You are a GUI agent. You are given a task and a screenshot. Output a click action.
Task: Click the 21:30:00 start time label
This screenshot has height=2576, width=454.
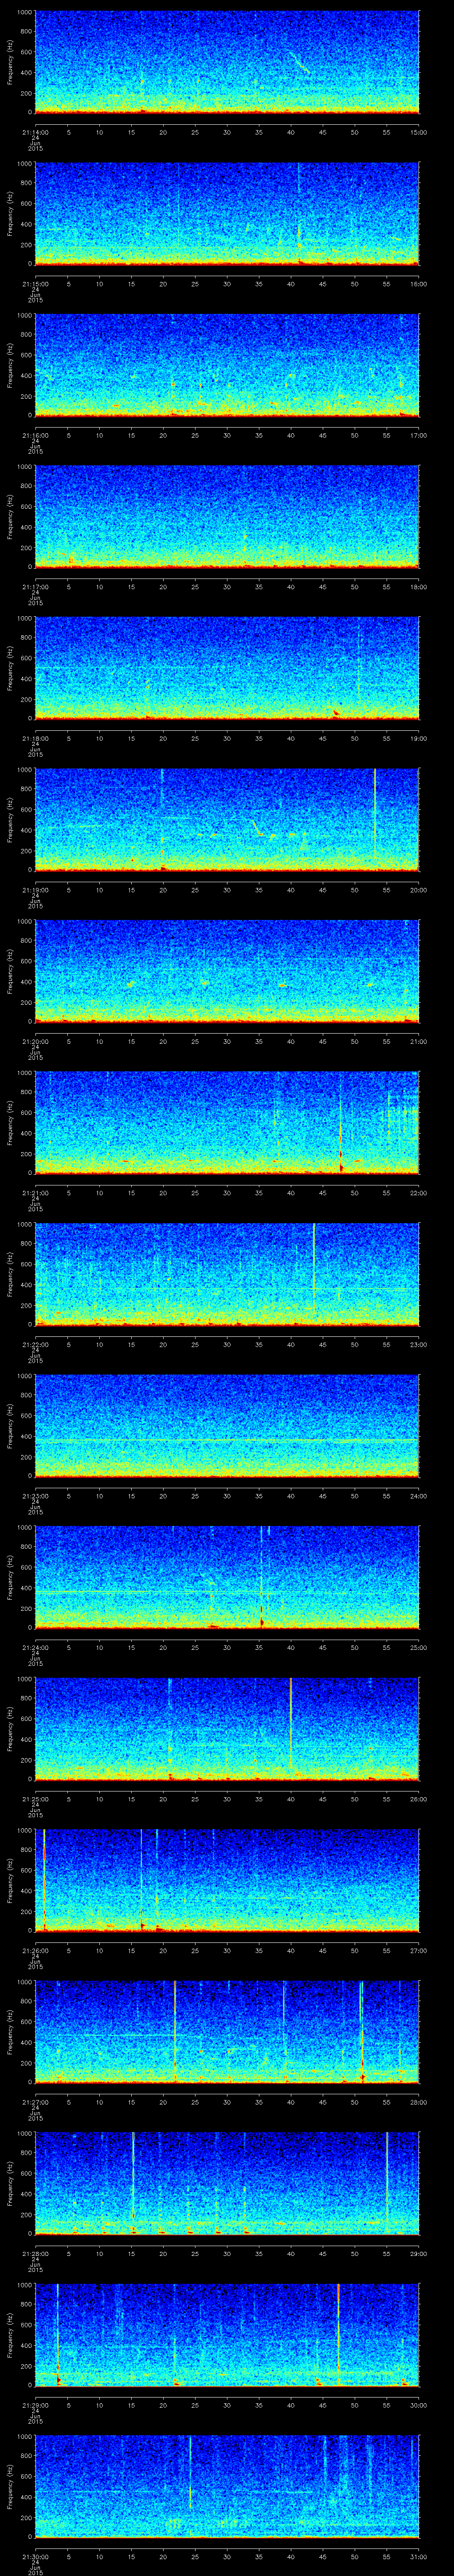click(x=35, y=2556)
